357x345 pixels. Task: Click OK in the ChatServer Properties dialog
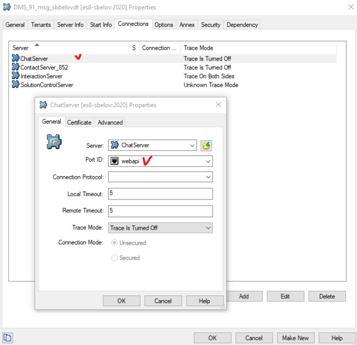pyautogui.click(x=121, y=301)
